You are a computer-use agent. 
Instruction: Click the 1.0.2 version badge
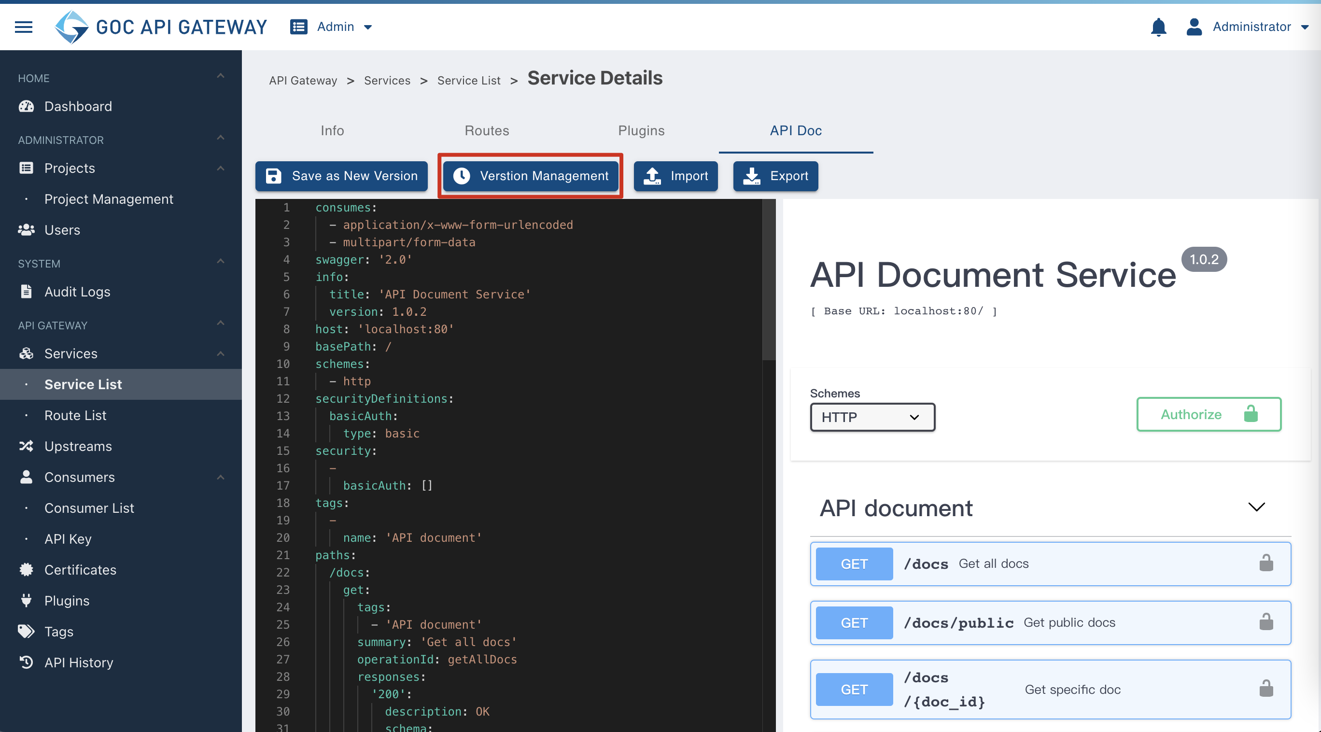[1204, 259]
